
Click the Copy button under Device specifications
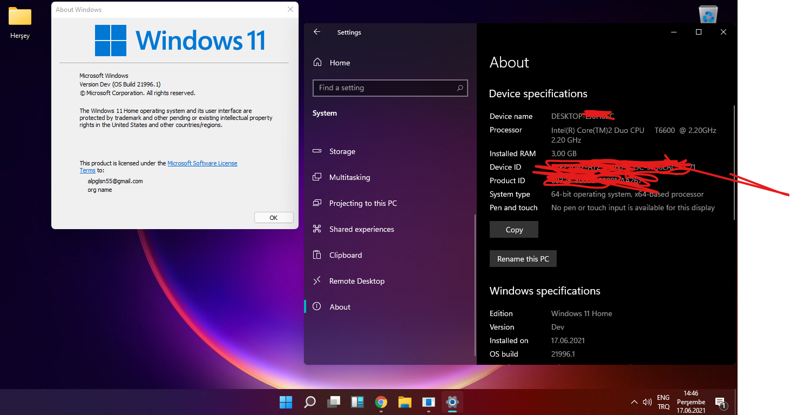(514, 230)
